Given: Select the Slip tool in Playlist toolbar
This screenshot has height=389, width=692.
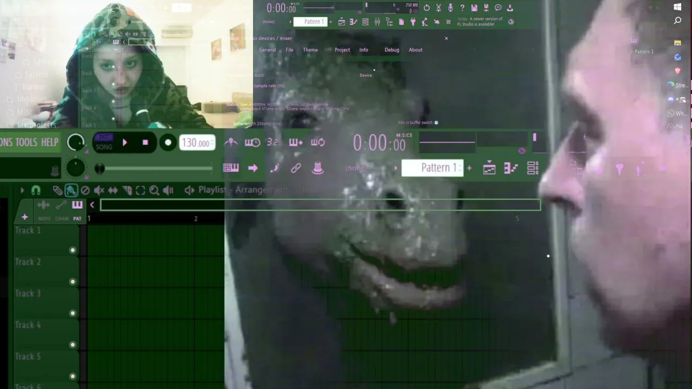Looking at the screenshot, I should (x=113, y=190).
